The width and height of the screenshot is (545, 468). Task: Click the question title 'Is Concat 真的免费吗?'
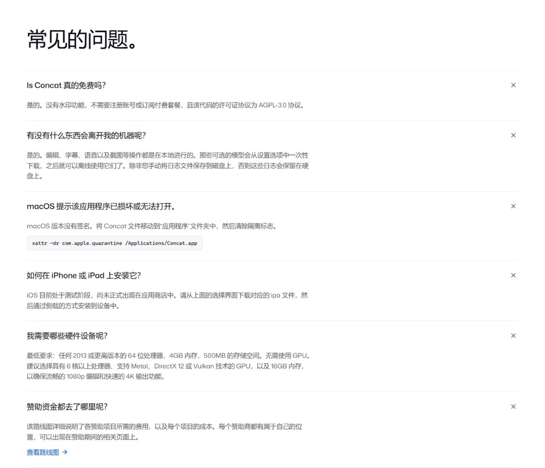(x=66, y=85)
